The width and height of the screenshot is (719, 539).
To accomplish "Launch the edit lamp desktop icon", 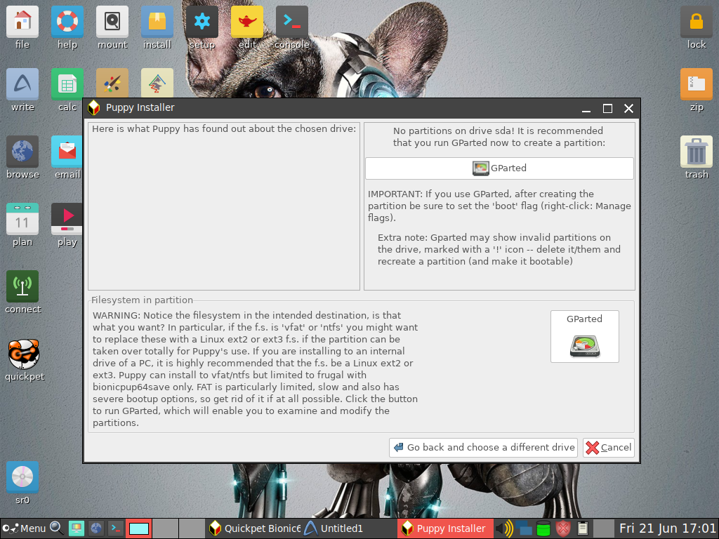I will pyautogui.click(x=246, y=22).
